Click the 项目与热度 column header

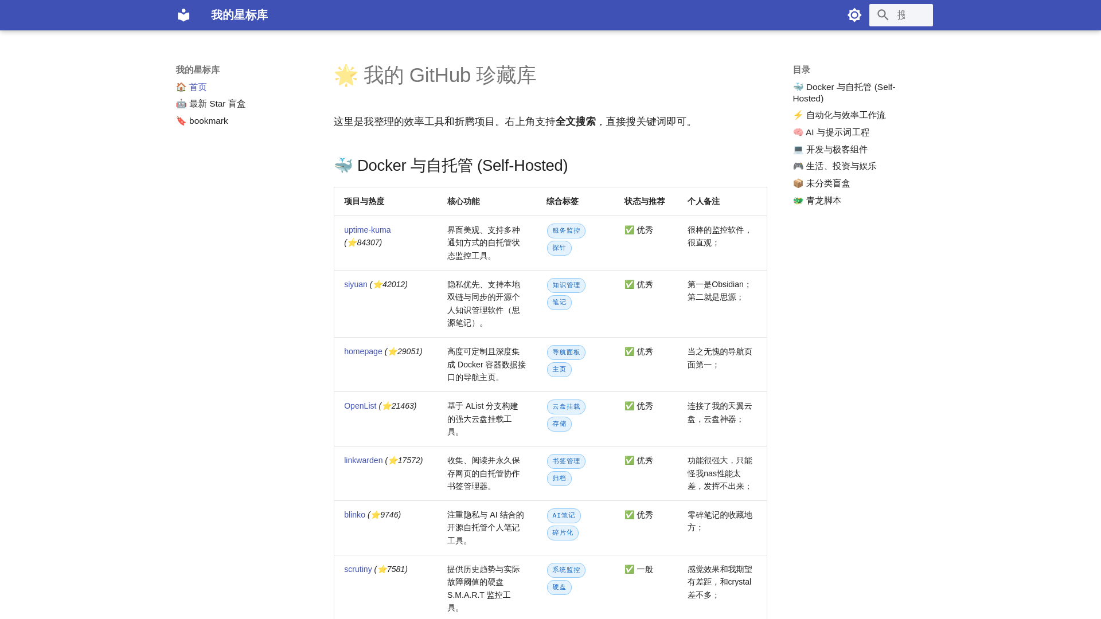(x=364, y=202)
